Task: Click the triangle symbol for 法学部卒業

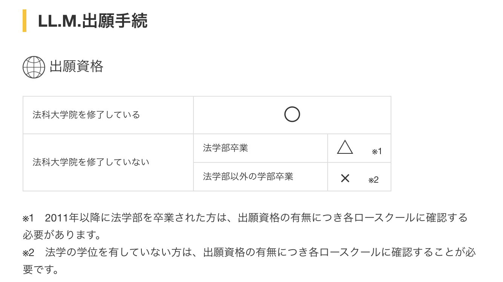Action: [x=345, y=148]
